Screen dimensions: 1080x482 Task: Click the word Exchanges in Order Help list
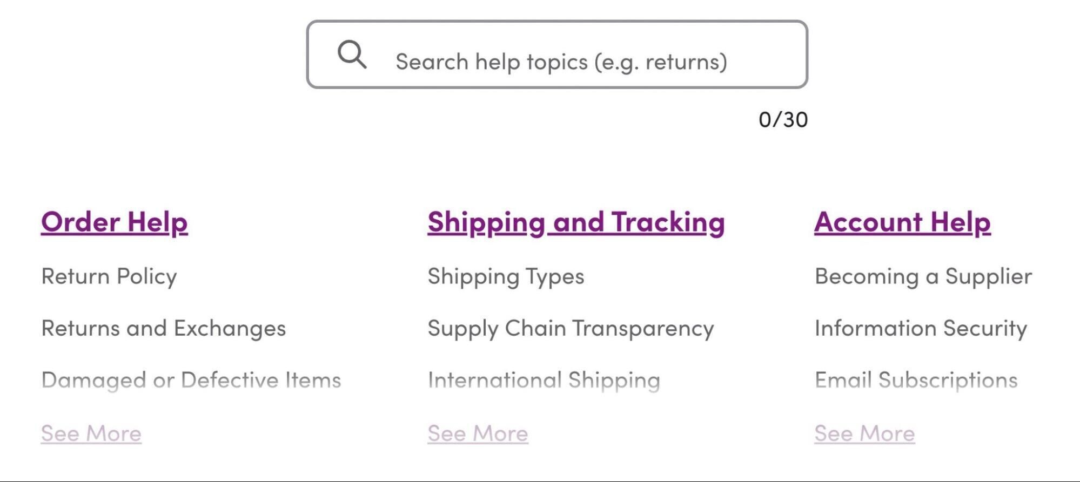point(230,328)
